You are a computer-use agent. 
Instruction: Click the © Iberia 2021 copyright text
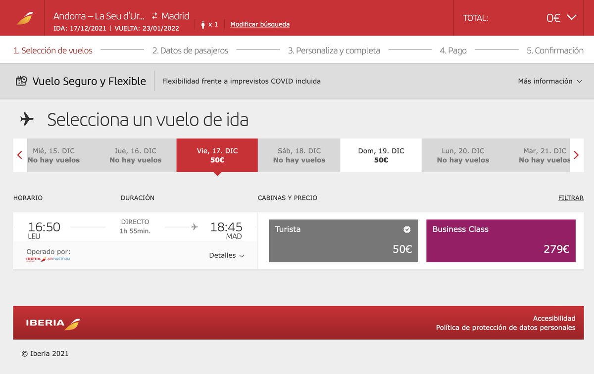click(x=45, y=353)
